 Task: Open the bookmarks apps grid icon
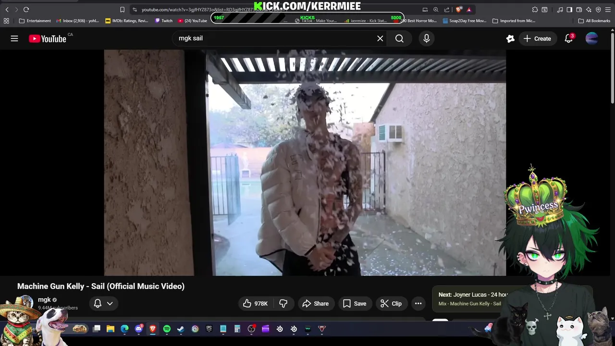[6, 21]
